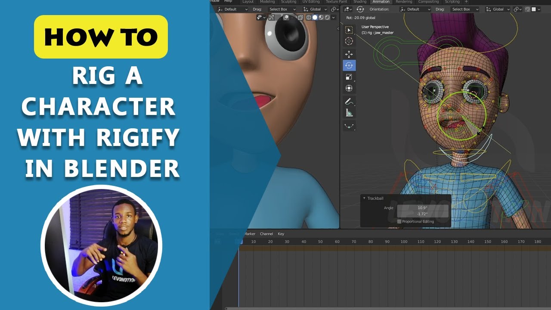Screen dimensions: 551x310
Task: Pick the Scale tool
Action: (349, 77)
